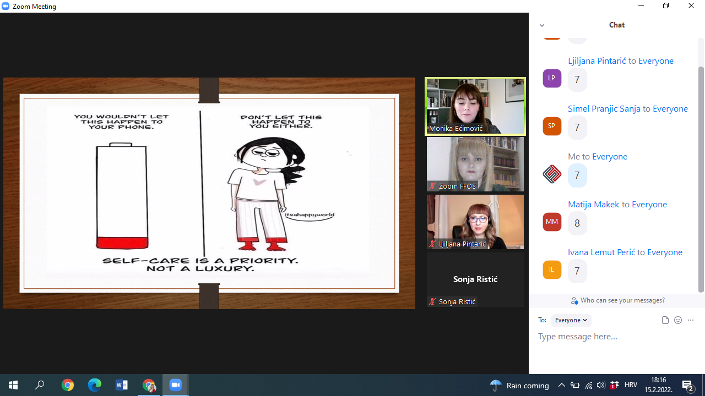Click Ivana Lemut Perić's message '7'
Screen dimensions: 705x396
(x=577, y=271)
